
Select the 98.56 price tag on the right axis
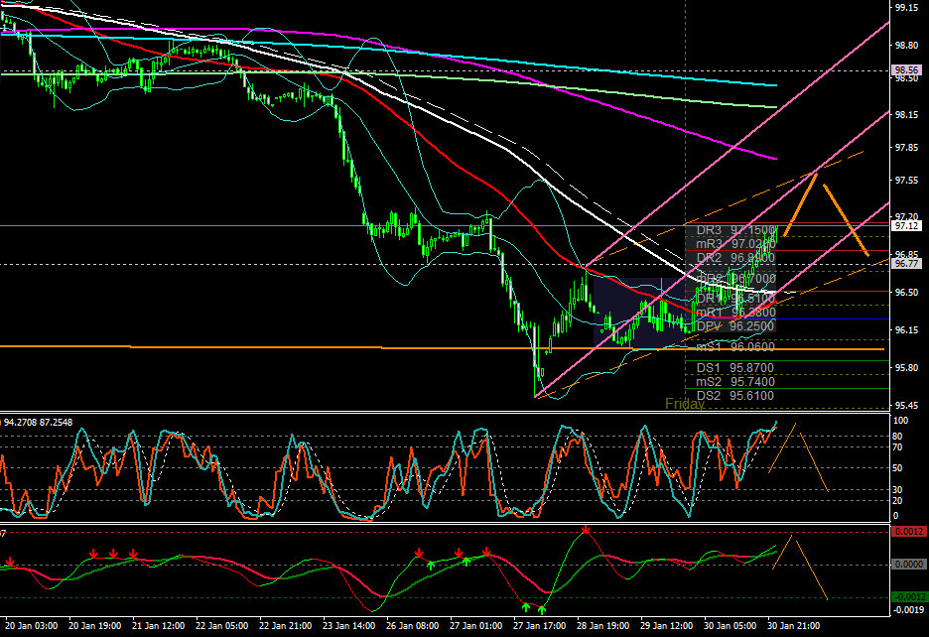click(906, 69)
